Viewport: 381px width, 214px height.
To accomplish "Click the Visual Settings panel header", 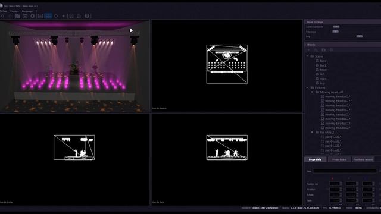I will tap(343, 22).
